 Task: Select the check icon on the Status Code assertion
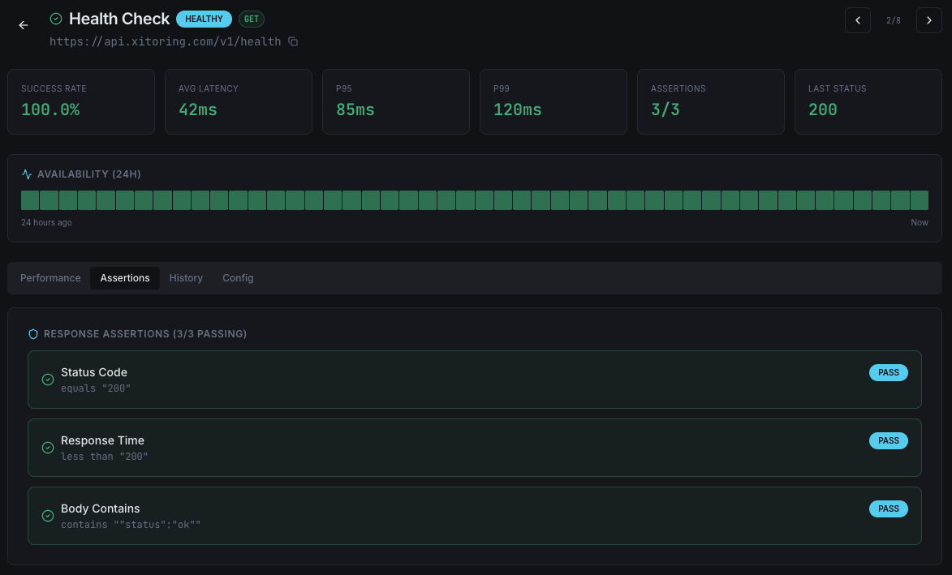click(x=48, y=380)
